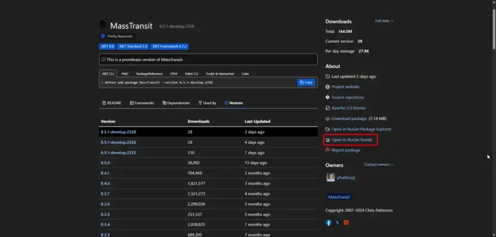Select the .NET CLI tab

point(108,74)
